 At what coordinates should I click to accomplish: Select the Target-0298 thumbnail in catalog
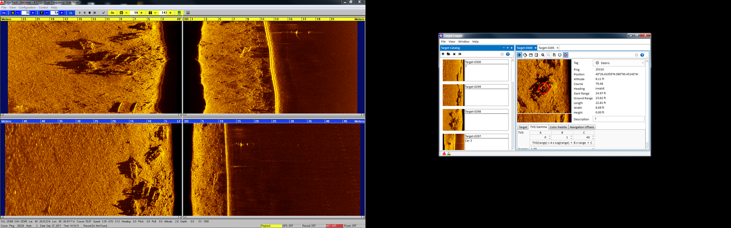tap(453, 120)
